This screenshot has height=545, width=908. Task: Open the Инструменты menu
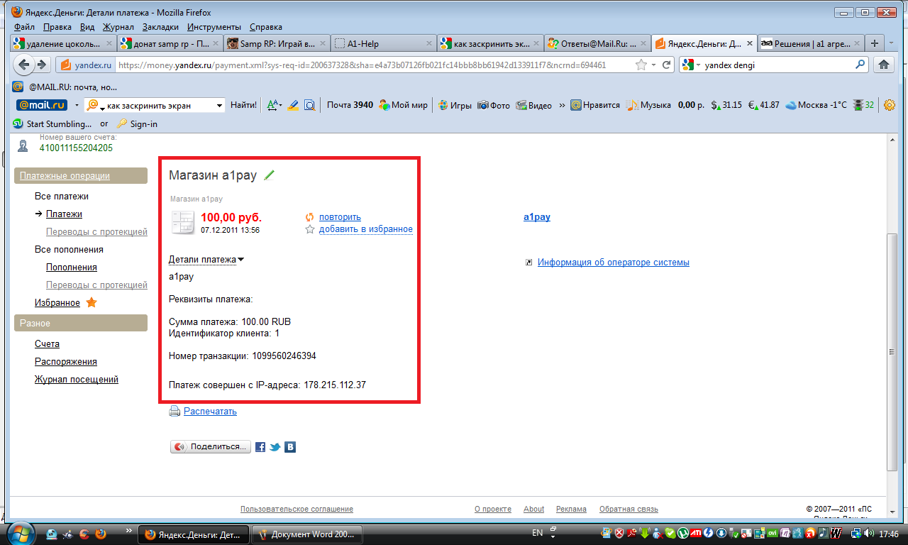tap(215, 27)
